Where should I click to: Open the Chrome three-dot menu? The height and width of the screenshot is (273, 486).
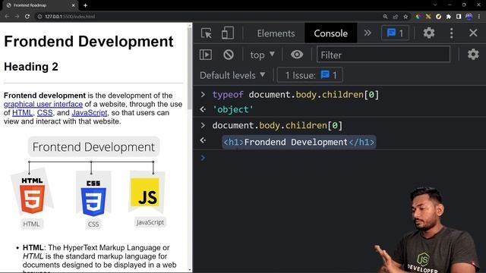click(x=479, y=17)
